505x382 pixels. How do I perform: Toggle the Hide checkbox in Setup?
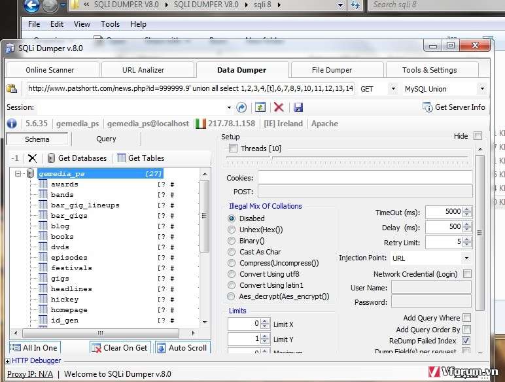[478, 136]
